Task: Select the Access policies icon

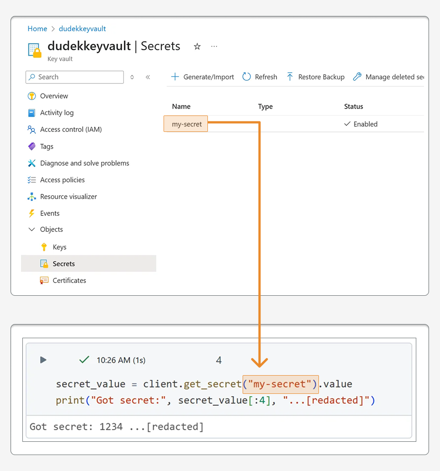Action: pyautogui.click(x=31, y=180)
